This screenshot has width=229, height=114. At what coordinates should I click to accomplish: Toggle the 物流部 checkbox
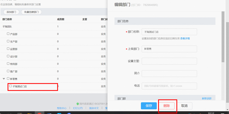(x=8, y=64)
